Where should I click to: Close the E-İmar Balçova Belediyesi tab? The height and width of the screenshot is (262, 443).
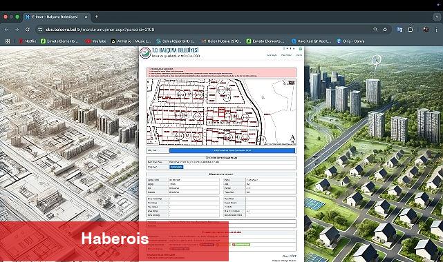[86, 17]
